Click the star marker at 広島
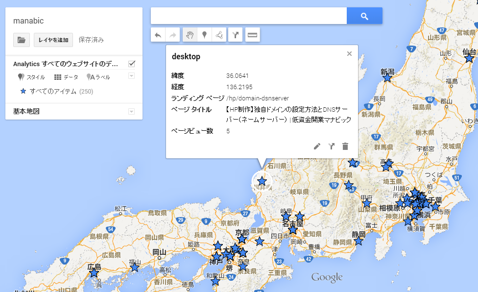The image size is (478, 292). (94, 273)
